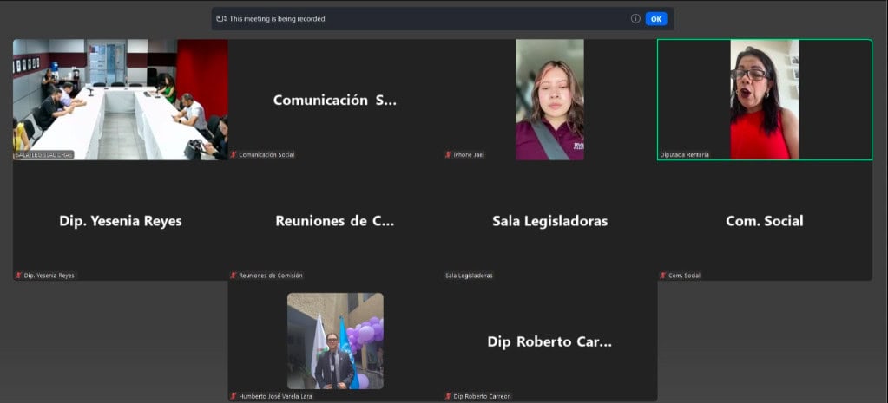Click the large "Com. Social" tile name
The height and width of the screenshot is (403, 888).
tap(764, 221)
